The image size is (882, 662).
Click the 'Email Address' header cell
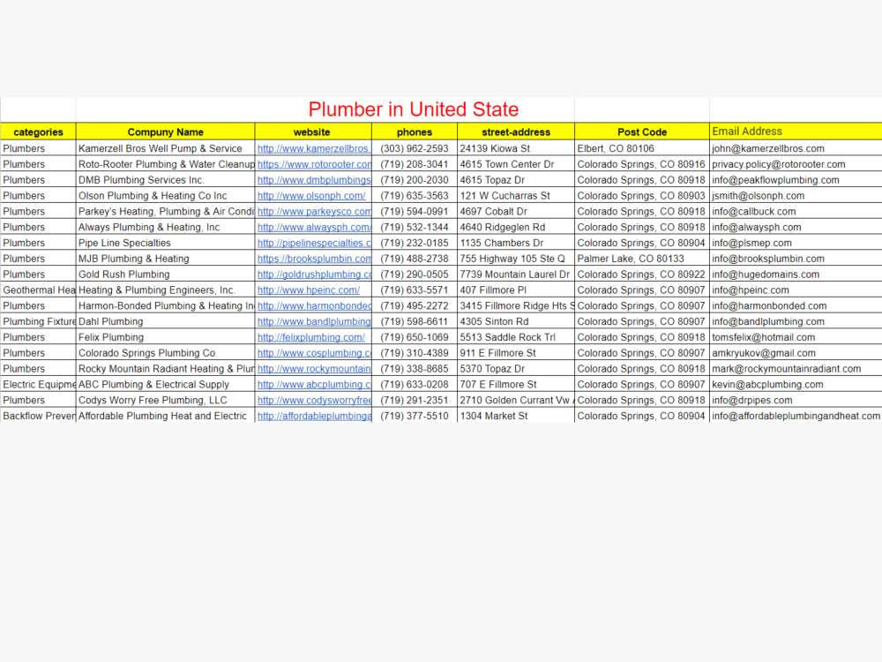tap(796, 132)
